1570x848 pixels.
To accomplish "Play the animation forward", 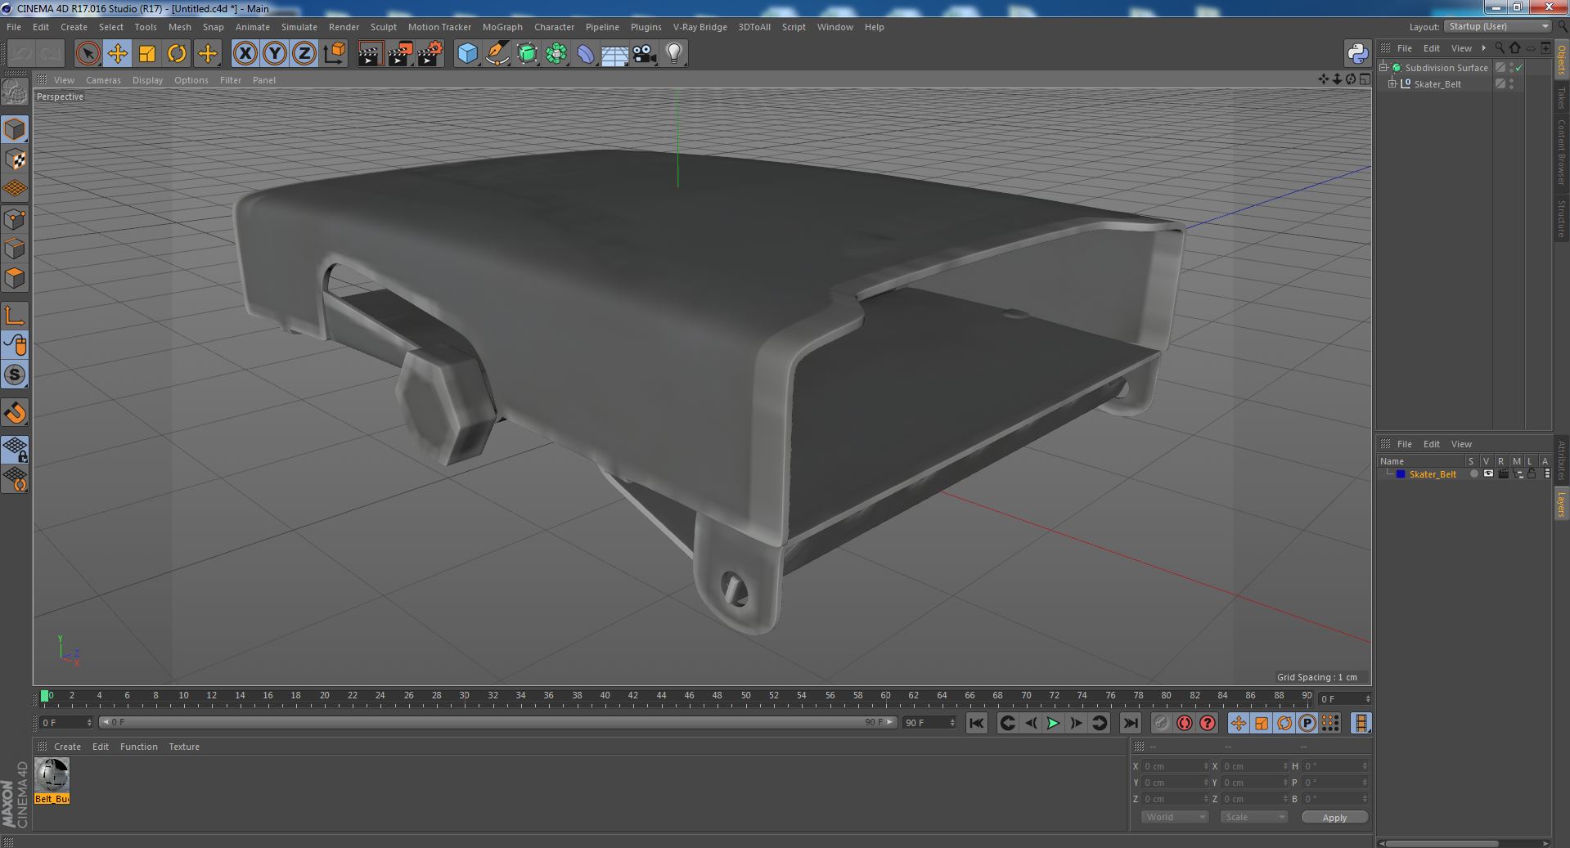I will [1053, 723].
